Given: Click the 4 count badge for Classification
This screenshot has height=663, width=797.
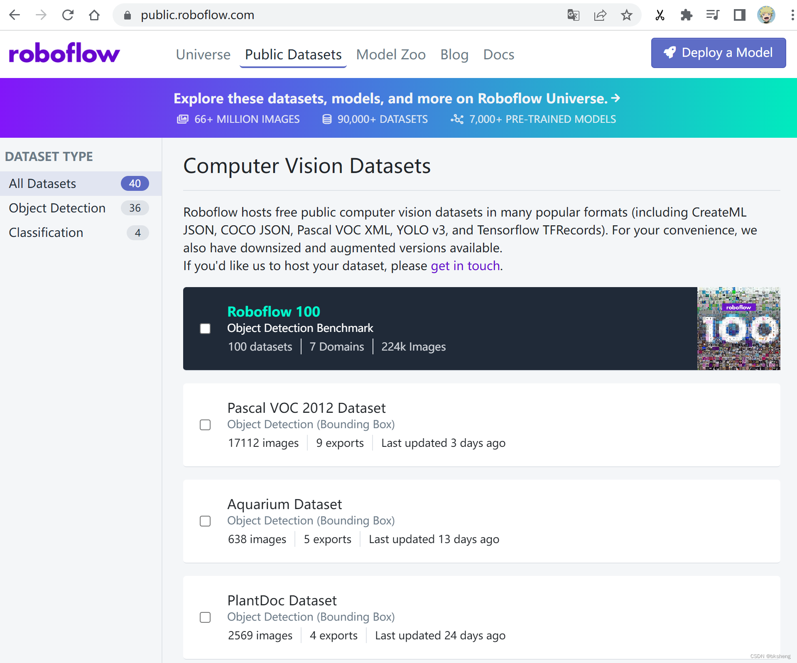Looking at the screenshot, I should coord(137,233).
